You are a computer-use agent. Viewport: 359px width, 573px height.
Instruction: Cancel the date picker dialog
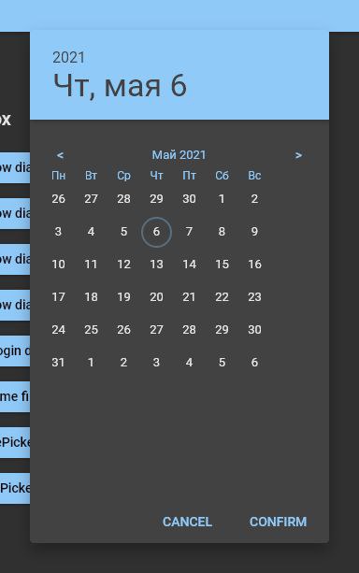tap(187, 522)
